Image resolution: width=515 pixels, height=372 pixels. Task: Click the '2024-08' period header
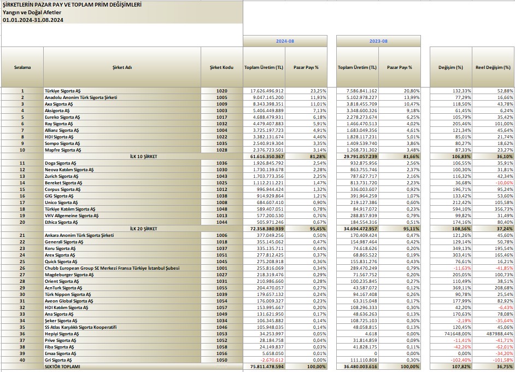(x=285, y=41)
